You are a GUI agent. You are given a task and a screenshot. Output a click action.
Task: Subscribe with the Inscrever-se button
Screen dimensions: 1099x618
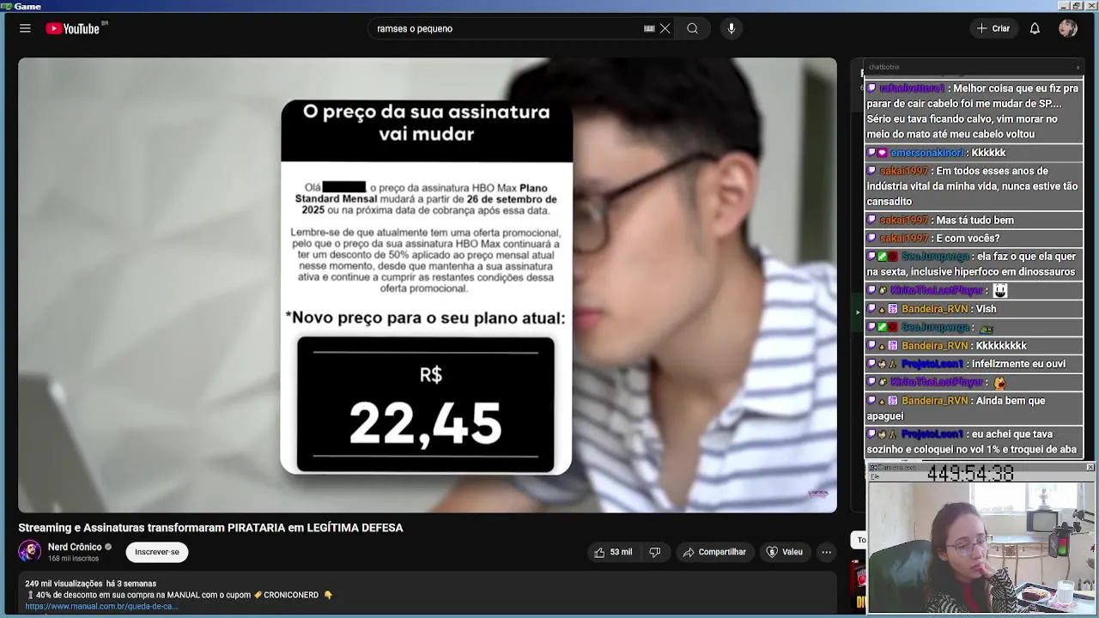tap(157, 552)
